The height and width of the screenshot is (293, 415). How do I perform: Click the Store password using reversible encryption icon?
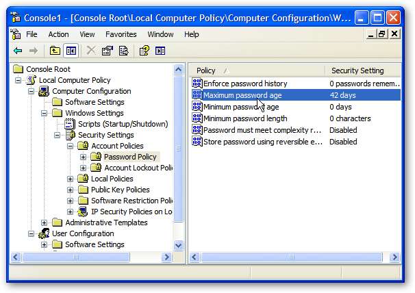(198, 142)
